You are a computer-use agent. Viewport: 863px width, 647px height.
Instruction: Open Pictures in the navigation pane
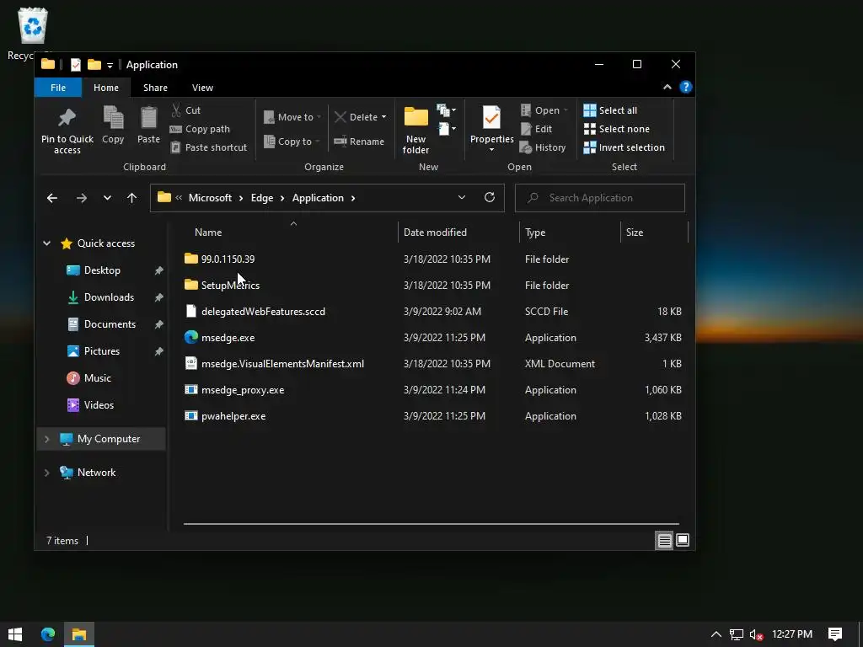click(102, 351)
